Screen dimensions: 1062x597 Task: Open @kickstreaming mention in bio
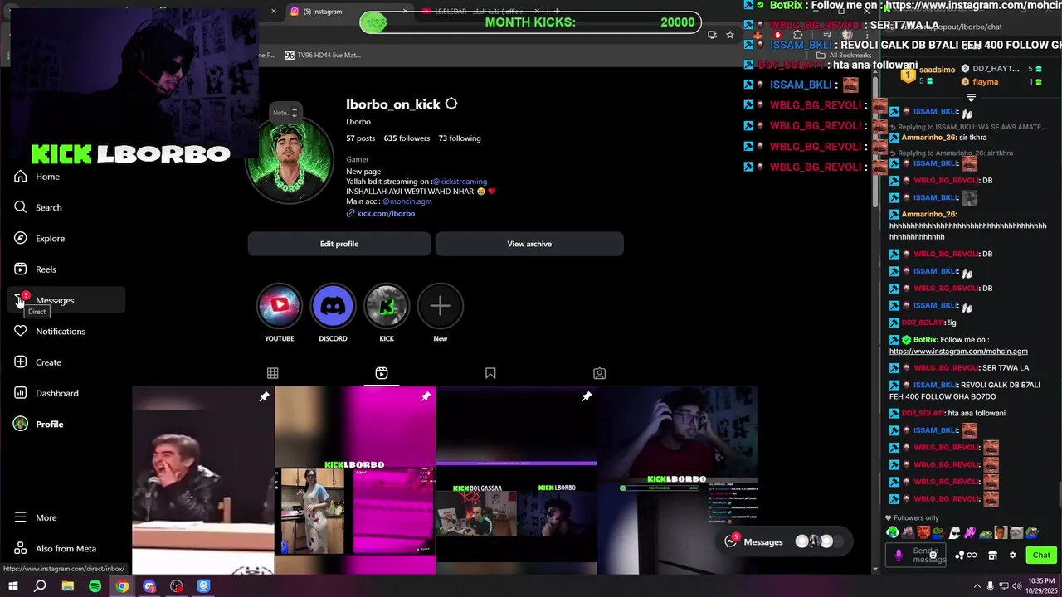pos(460,182)
